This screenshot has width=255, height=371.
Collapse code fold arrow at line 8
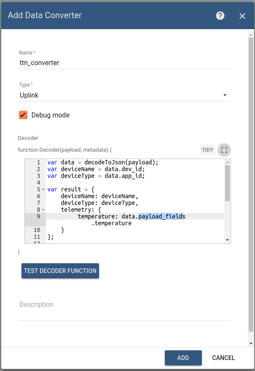click(x=43, y=210)
